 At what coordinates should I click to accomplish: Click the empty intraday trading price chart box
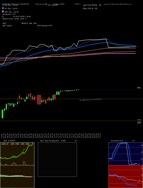[57, 160]
